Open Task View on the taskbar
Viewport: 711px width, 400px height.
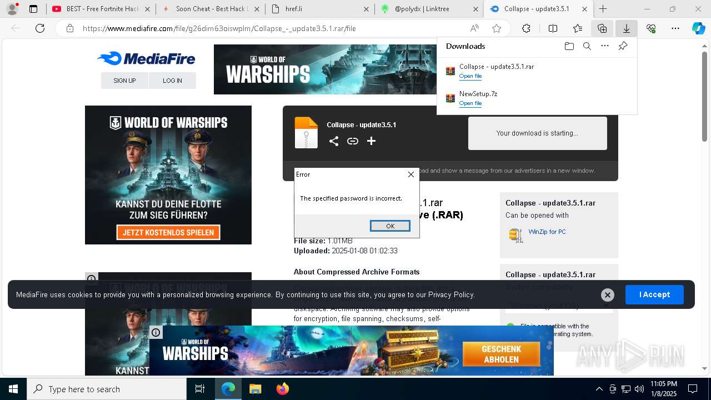tap(200, 389)
